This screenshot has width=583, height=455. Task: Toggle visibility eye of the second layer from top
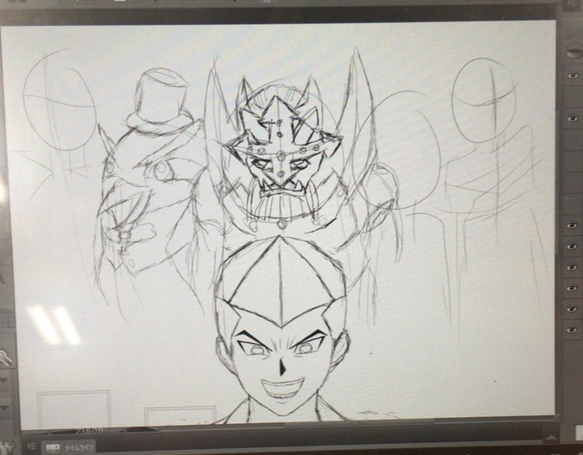pos(573,118)
